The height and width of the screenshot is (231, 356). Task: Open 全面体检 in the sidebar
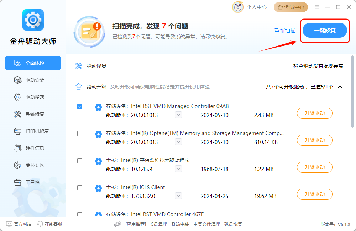[x=33, y=63]
